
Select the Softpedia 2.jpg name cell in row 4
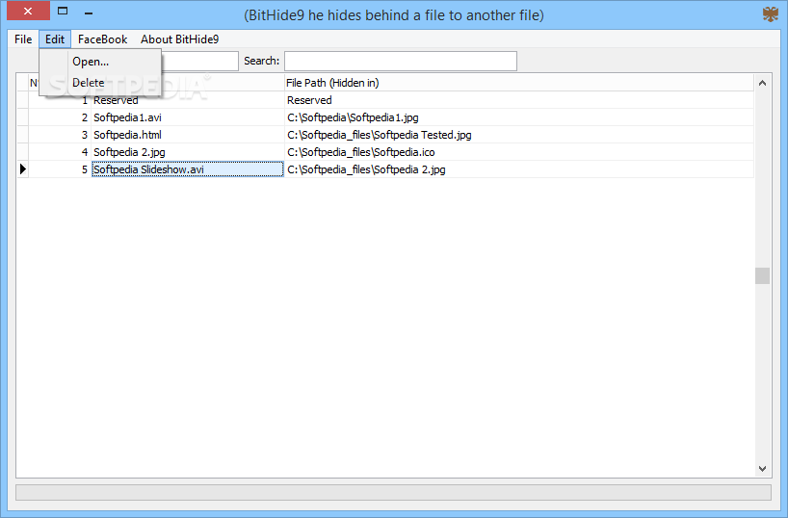[188, 152]
